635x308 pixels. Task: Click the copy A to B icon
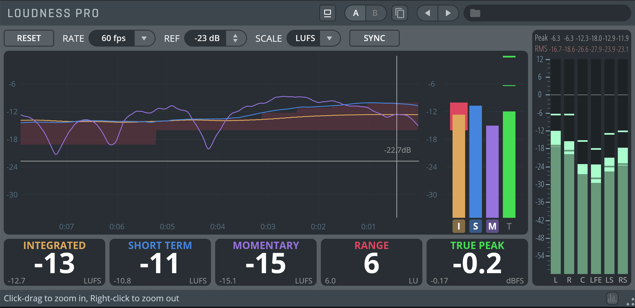tap(400, 13)
